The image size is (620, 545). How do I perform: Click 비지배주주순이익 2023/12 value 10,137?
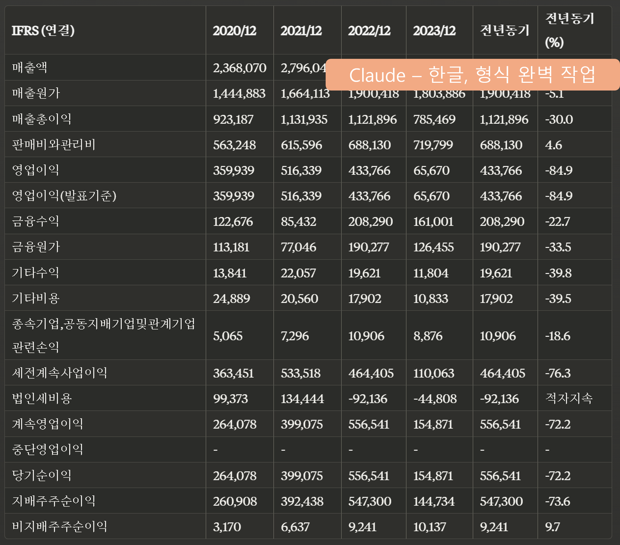point(429,527)
